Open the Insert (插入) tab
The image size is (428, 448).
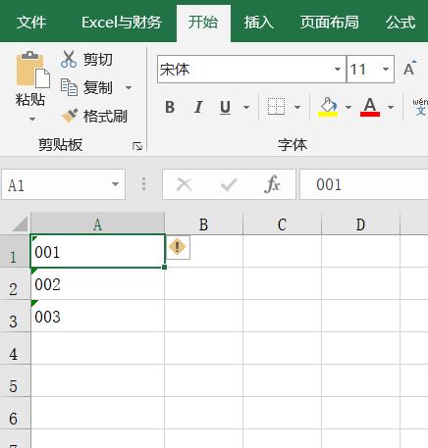coord(258,23)
